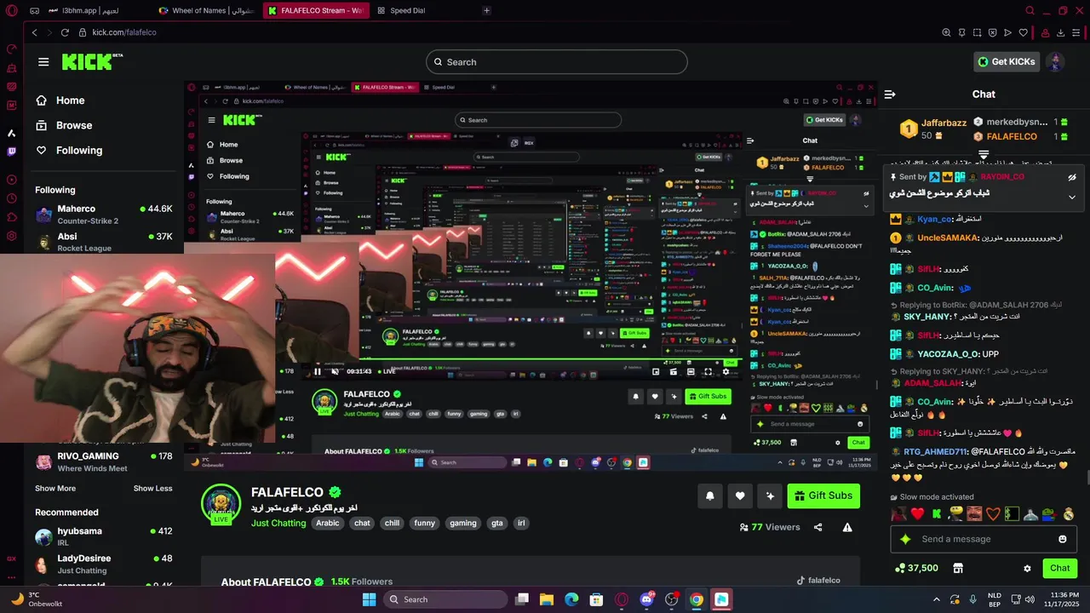Hide the pinned chat message
1090x613 pixels.
[x=1072, y=177]
